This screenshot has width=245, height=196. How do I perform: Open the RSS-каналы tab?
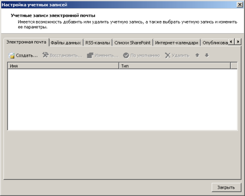point(98,43)
